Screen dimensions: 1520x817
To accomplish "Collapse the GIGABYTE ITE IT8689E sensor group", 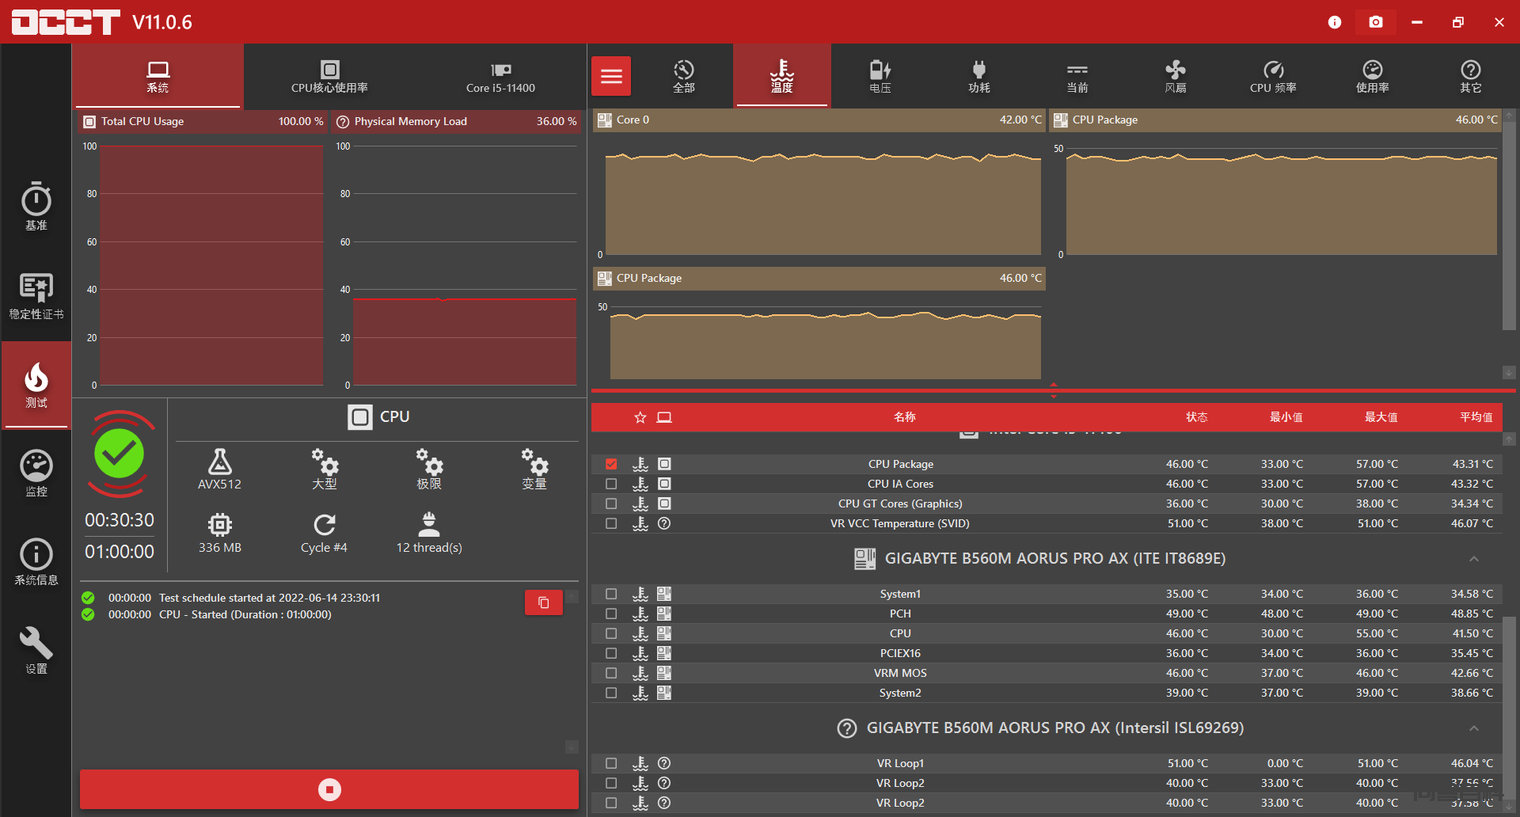I will pos(1473,559).
